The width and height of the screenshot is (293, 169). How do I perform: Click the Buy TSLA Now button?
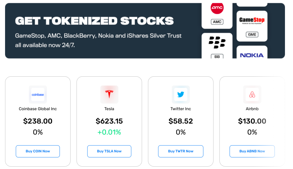(x=109, y=151)
